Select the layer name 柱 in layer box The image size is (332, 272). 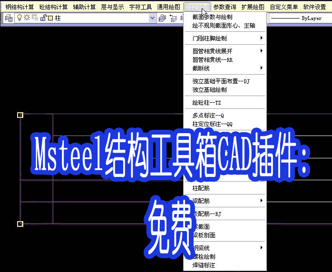58,18
